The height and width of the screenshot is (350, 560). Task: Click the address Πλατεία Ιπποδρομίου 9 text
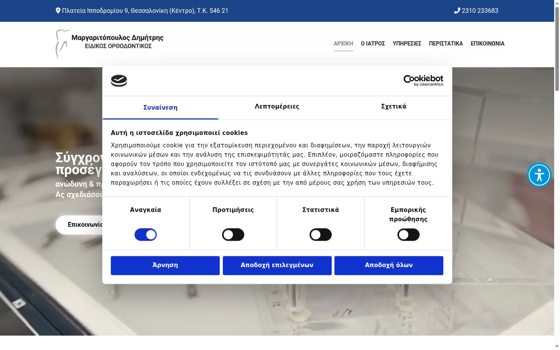click(x=145, y=10)
